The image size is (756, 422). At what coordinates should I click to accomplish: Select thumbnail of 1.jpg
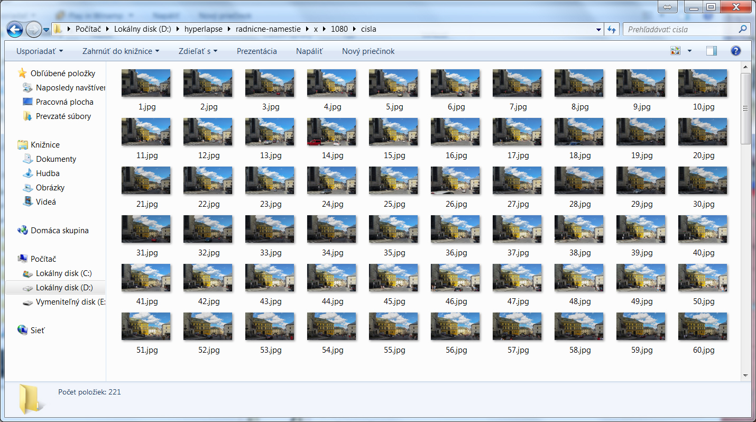(x=146, y=83)
